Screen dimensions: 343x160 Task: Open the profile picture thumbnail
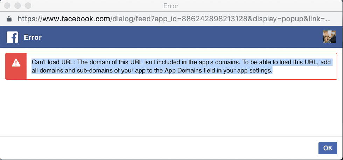pos(329,37)
